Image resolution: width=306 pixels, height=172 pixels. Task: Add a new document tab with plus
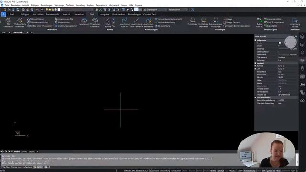[32, 33]
